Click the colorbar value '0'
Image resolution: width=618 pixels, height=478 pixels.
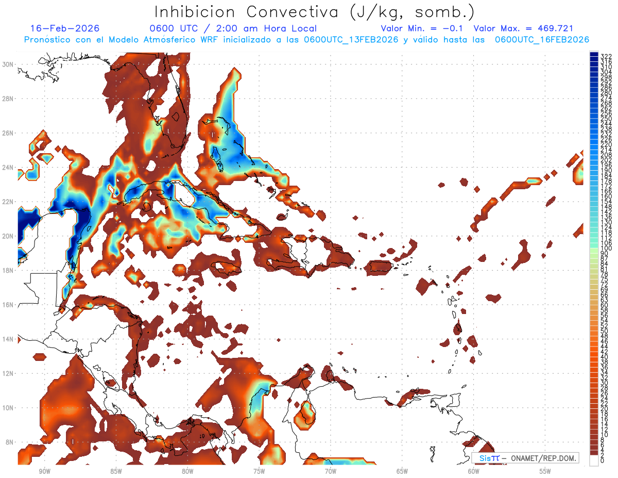pos(603,461)
